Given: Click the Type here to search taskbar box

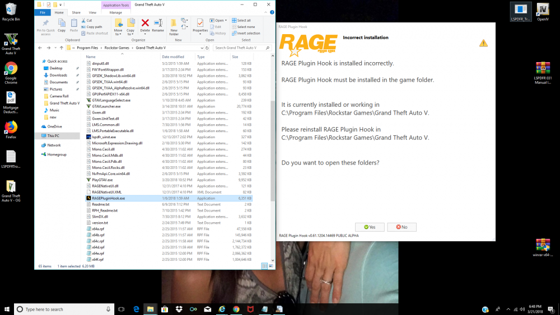Looking at the screenshot, I should click(64, 309).
